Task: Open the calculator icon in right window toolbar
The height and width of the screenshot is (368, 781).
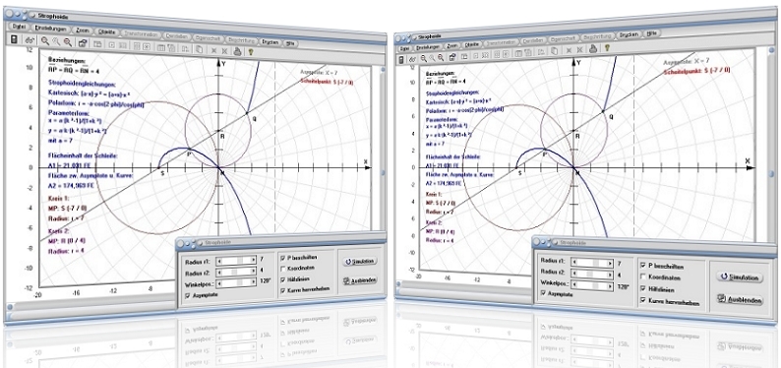Action: 401,59
